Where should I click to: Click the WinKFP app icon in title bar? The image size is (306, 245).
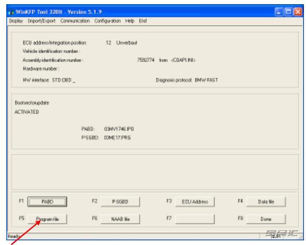pyautogui.click(x=11, y=12)
